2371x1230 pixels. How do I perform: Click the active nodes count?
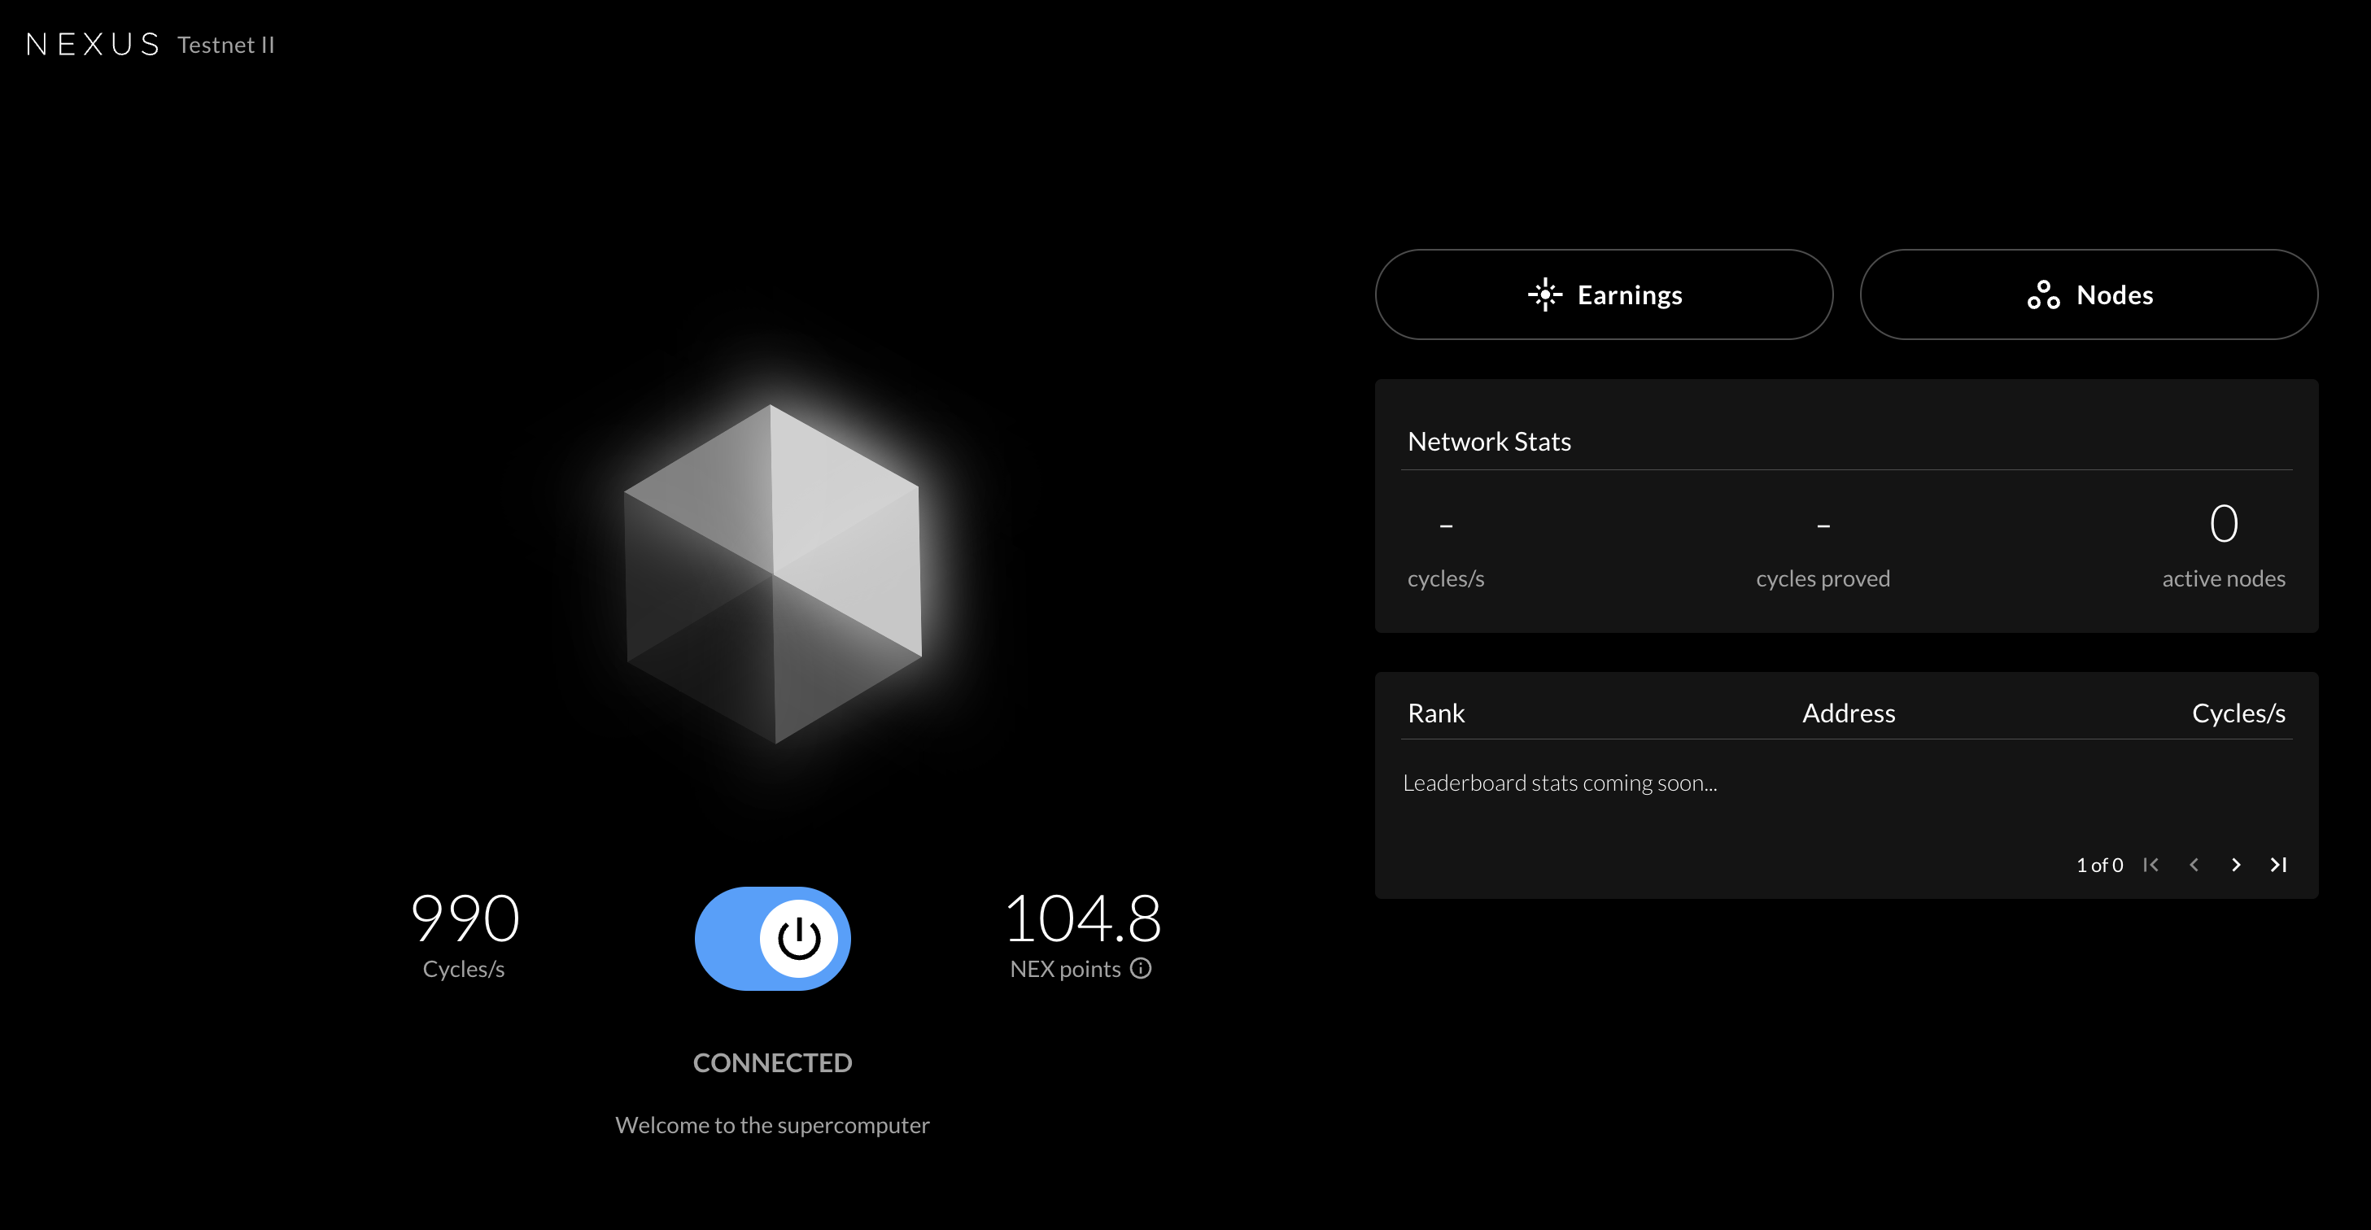[2223, 525]
